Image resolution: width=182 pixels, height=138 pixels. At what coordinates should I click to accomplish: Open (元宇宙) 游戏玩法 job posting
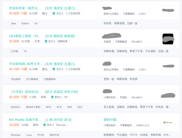point(25,92)
